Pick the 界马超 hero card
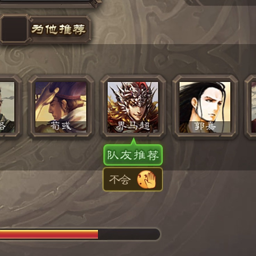The width and height of the screenshot is (256, 256). (133, 107)
